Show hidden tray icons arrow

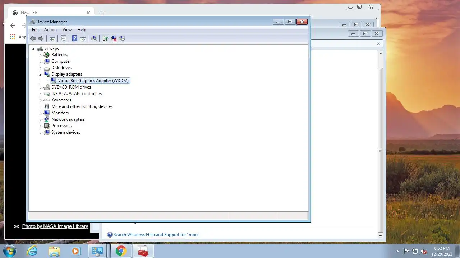click(x=397, y=251)
